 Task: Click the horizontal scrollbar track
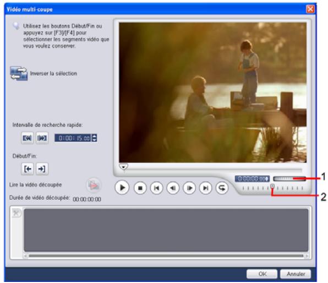166,256
